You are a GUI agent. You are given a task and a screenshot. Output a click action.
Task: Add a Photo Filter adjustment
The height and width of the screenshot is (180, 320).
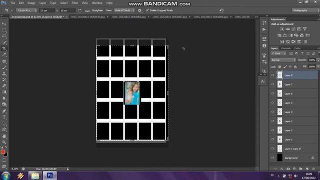click(x=296, y=35)
